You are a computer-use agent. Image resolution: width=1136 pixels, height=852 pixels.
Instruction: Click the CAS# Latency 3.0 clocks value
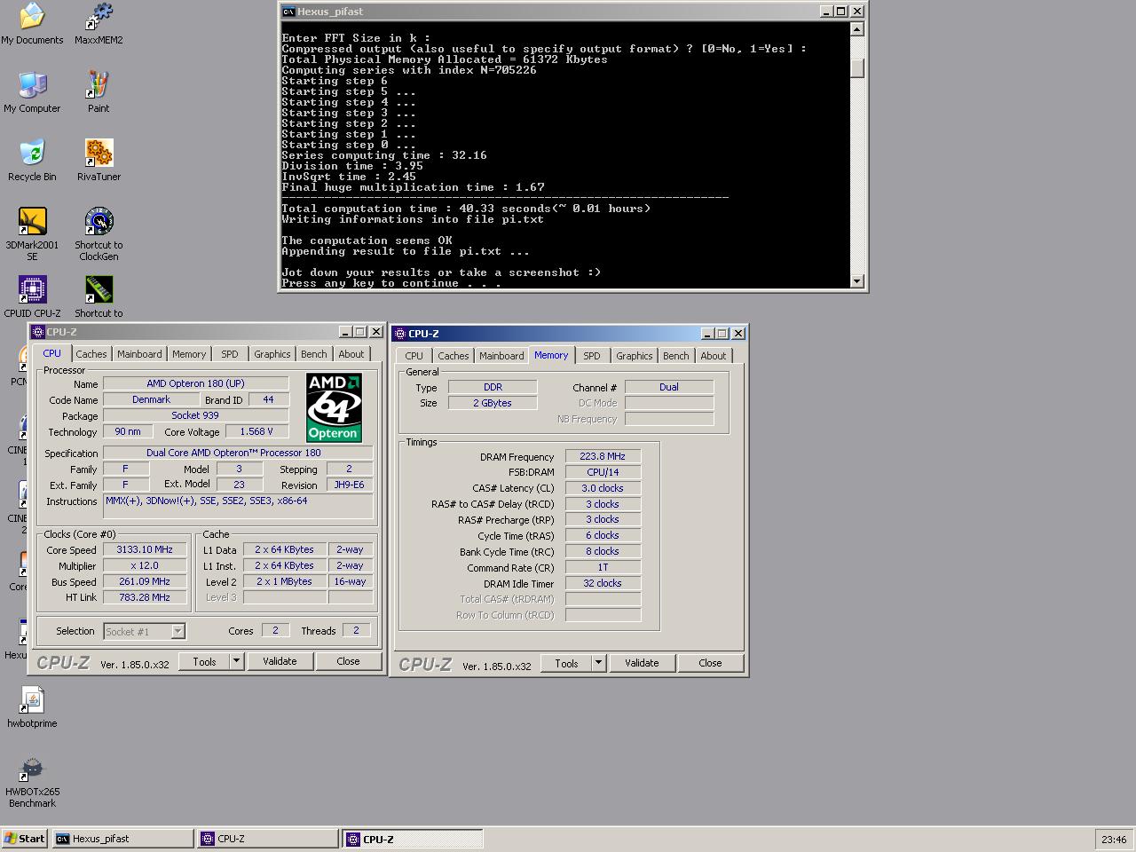tap(603, 488)
